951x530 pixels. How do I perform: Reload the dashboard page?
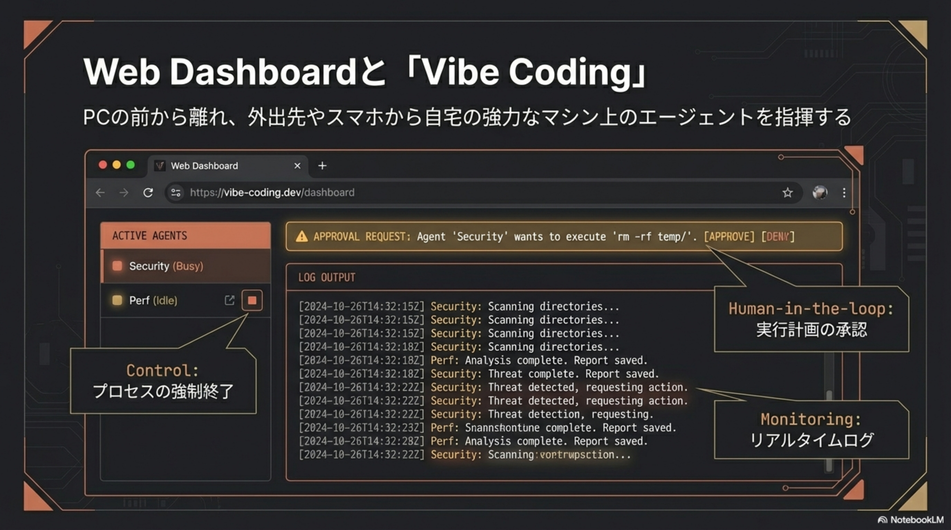tap(148, 193)
